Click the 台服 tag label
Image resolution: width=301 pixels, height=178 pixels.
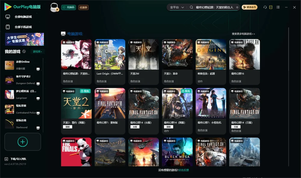click(x=135, y=127)
